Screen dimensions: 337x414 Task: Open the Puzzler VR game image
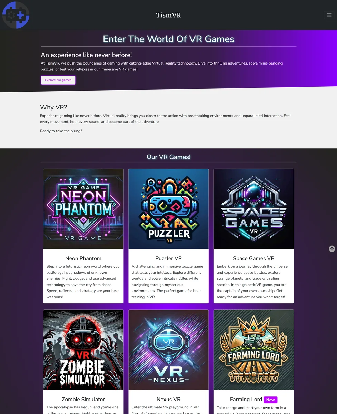pos(169,209)
